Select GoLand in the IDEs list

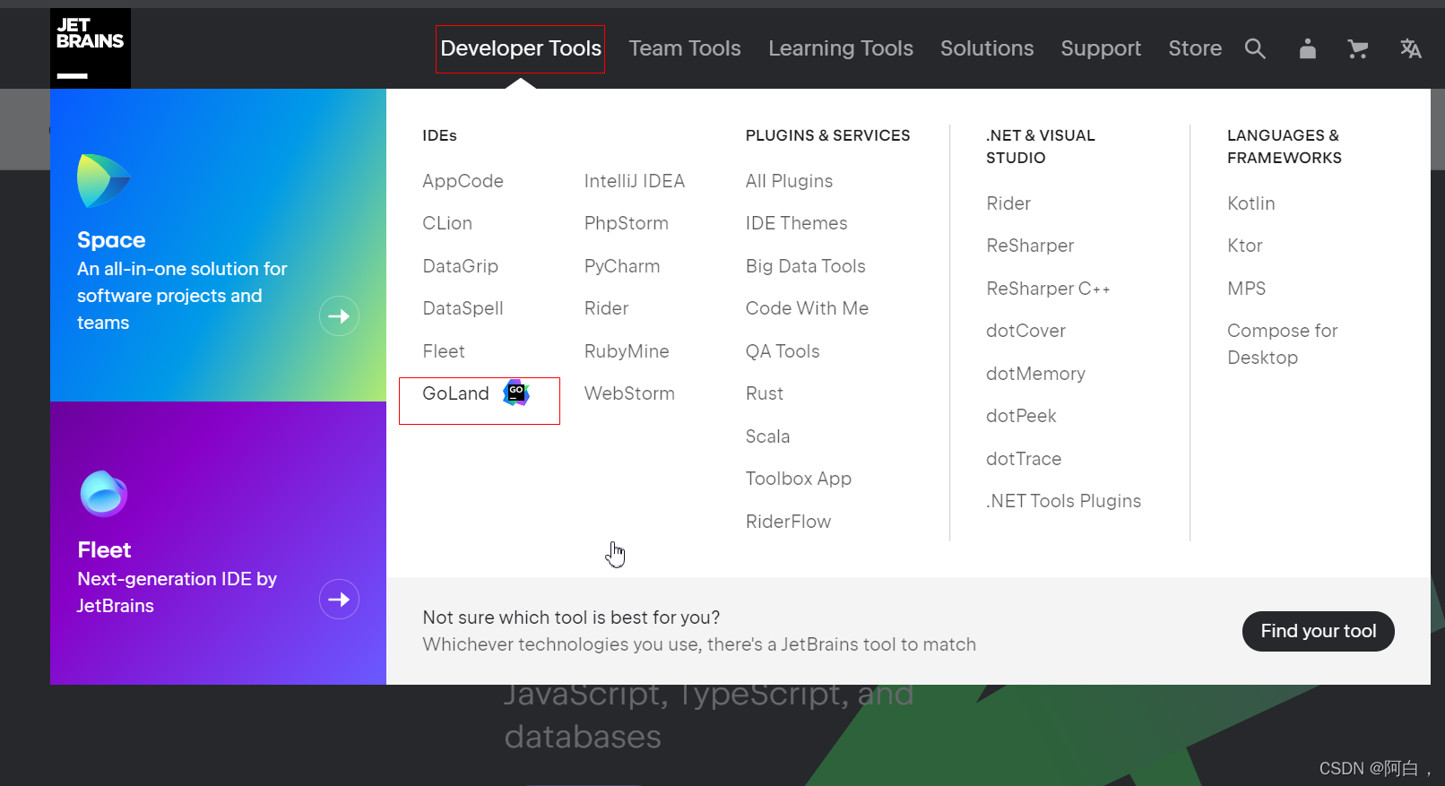(455, 393)
